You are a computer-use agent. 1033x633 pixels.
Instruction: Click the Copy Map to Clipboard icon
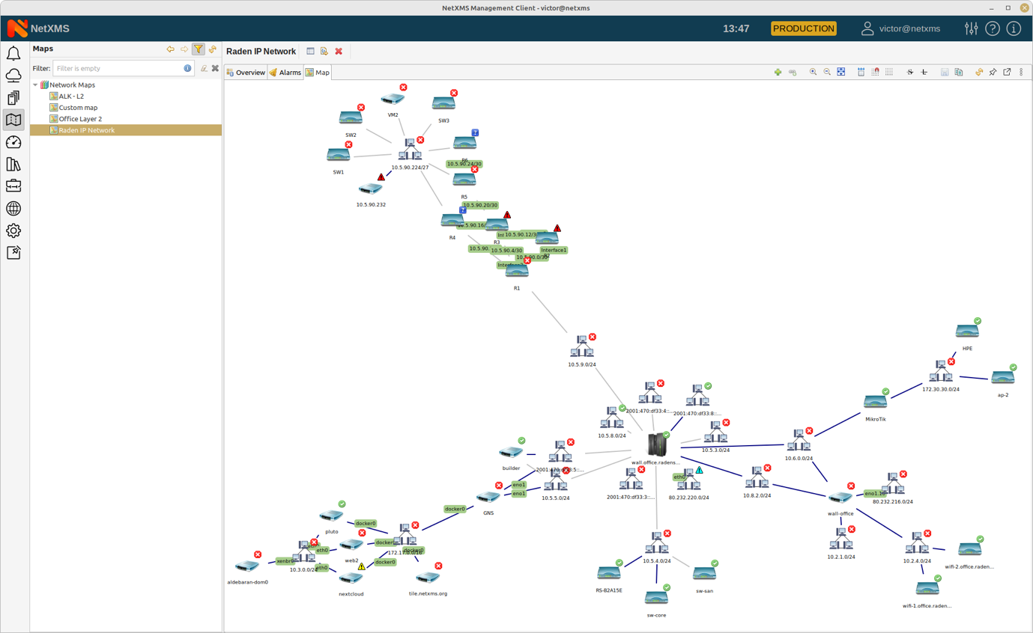(960, 72)
